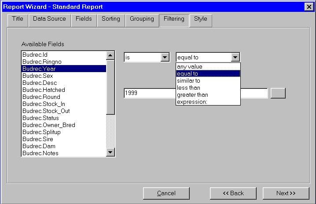Select Budrec.Sex field

64,76
